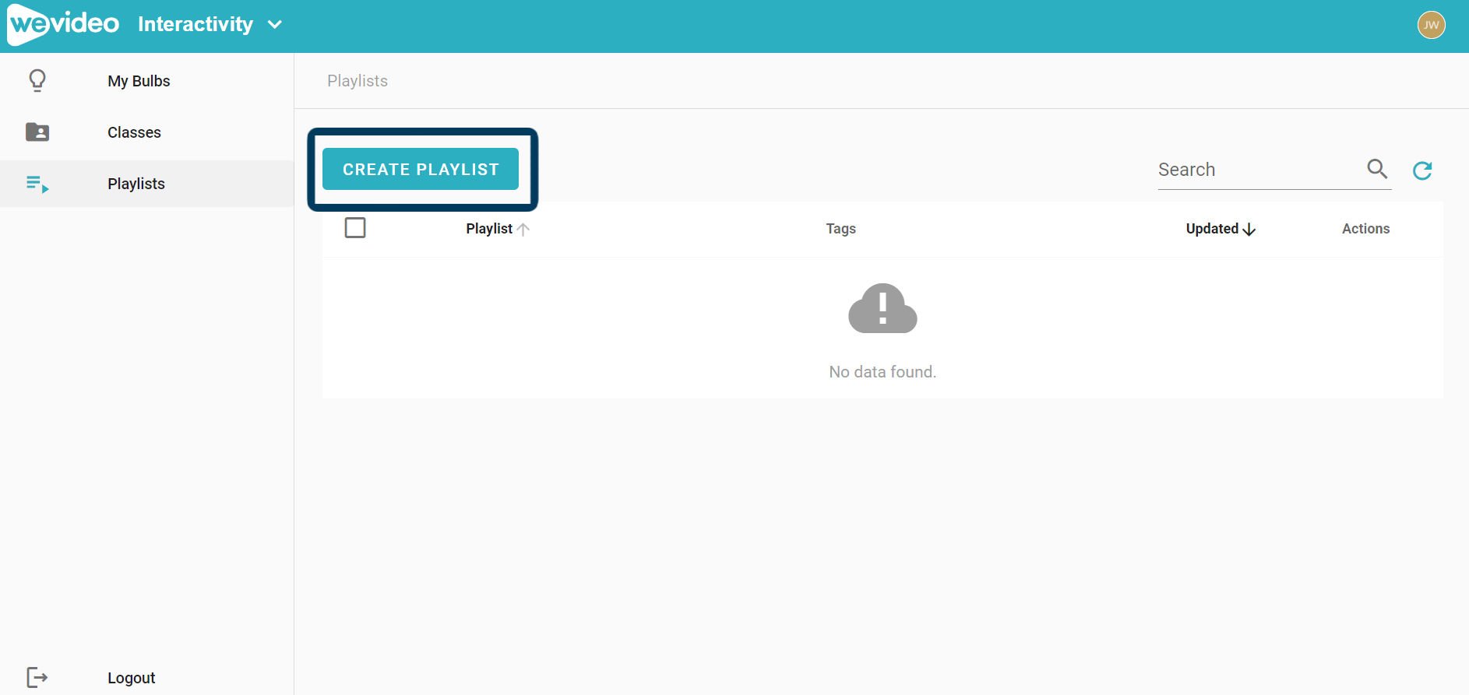Focus the Search input field

(x=1258, y=170)
